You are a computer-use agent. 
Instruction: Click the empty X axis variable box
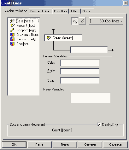[89, 50]
